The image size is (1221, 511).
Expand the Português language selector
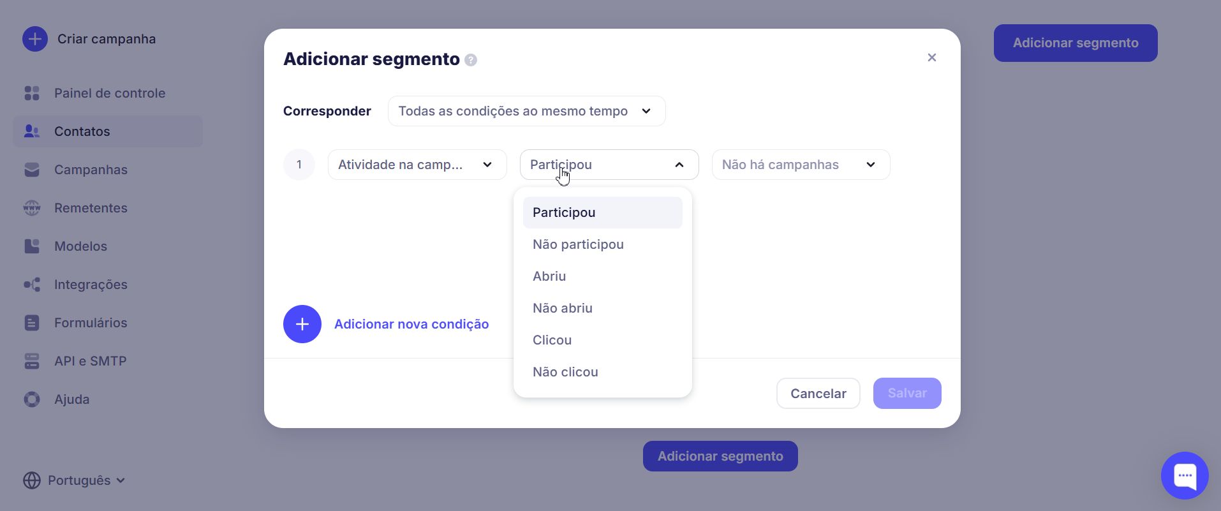tap(74, 480)
